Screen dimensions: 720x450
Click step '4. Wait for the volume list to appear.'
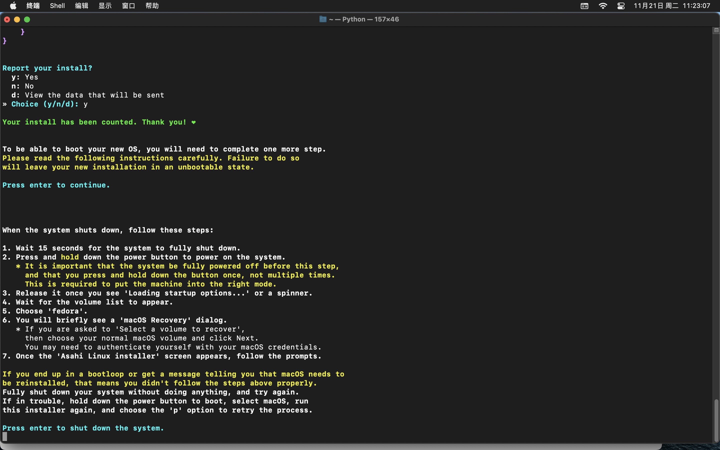pyautogui.click(x=88, y=302)
